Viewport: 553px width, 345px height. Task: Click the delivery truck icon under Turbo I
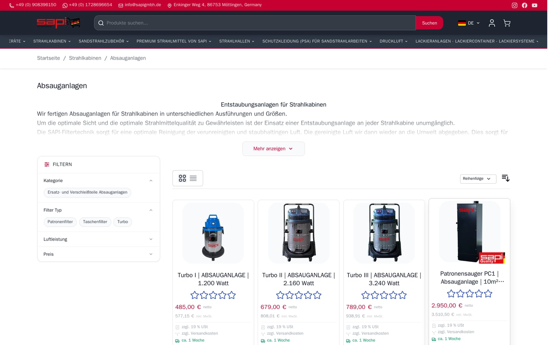[177, 341]
